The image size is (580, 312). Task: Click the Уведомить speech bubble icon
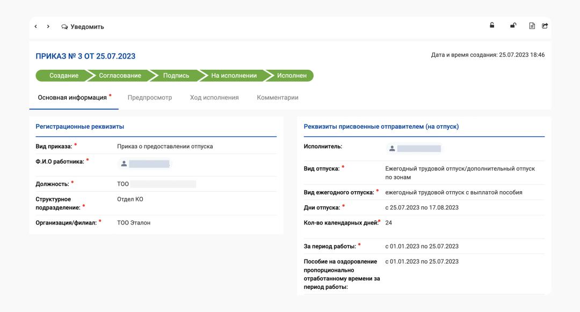pos(64,27)
